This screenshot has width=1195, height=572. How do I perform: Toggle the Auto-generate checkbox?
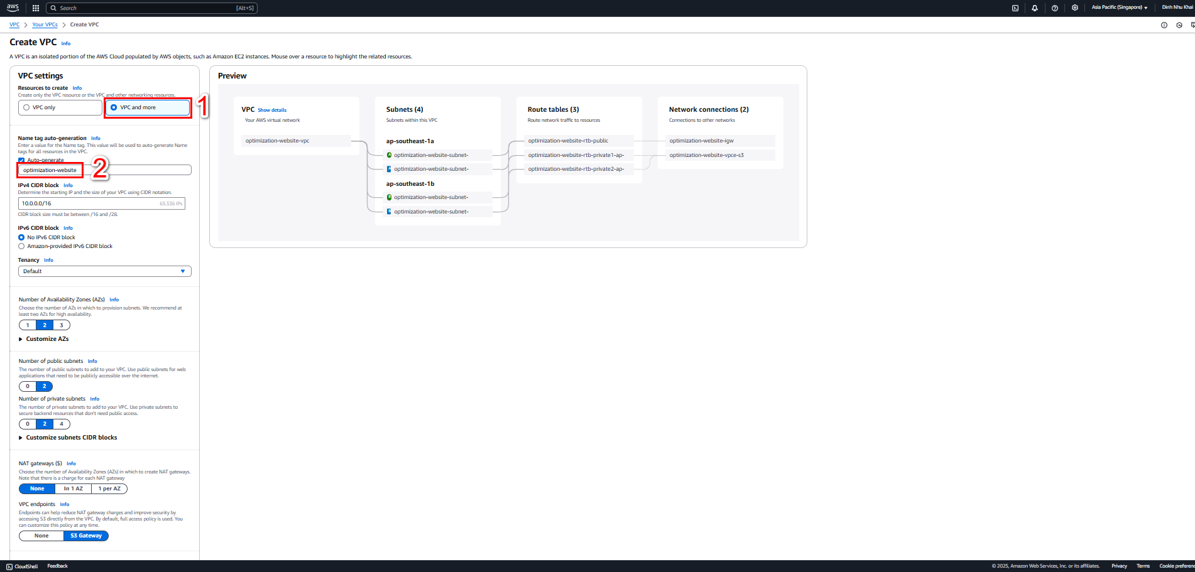(x=21, y=160)
